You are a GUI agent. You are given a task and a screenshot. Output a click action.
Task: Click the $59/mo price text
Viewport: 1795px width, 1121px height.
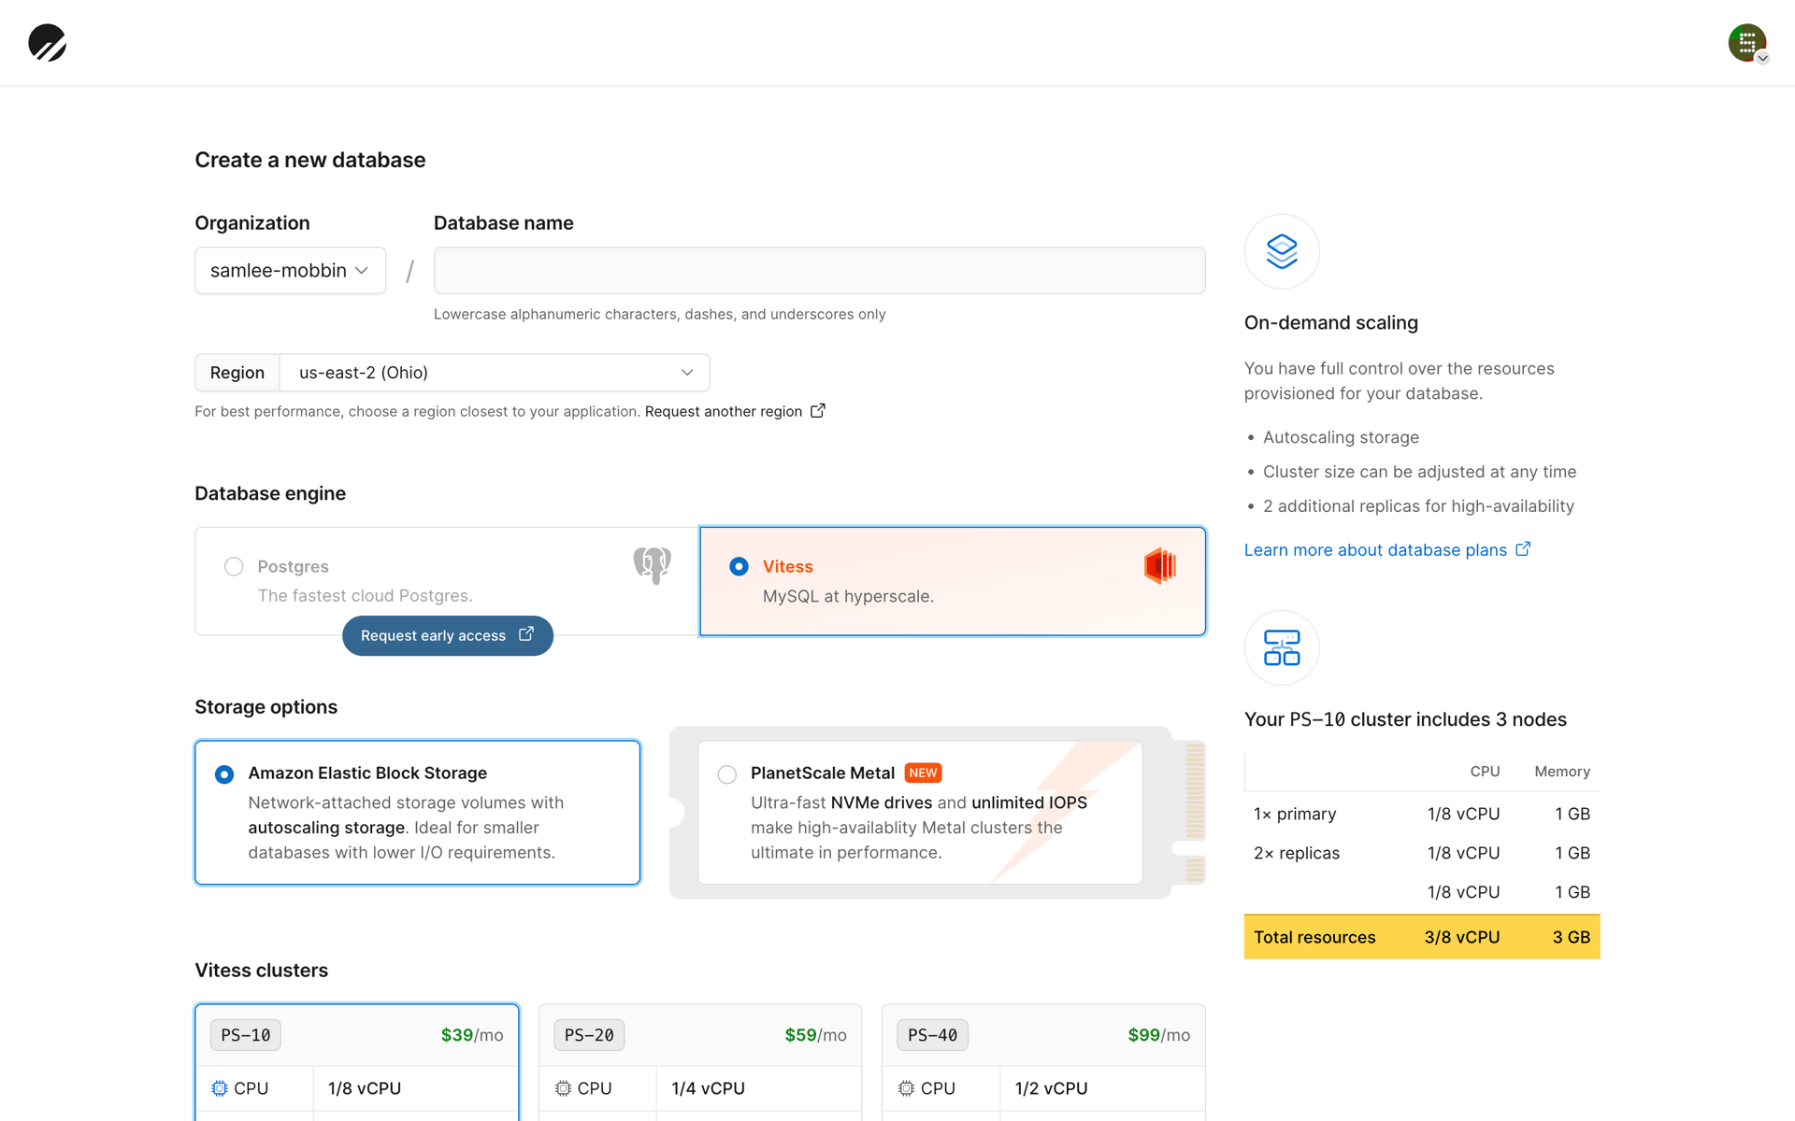(815, 1035)
